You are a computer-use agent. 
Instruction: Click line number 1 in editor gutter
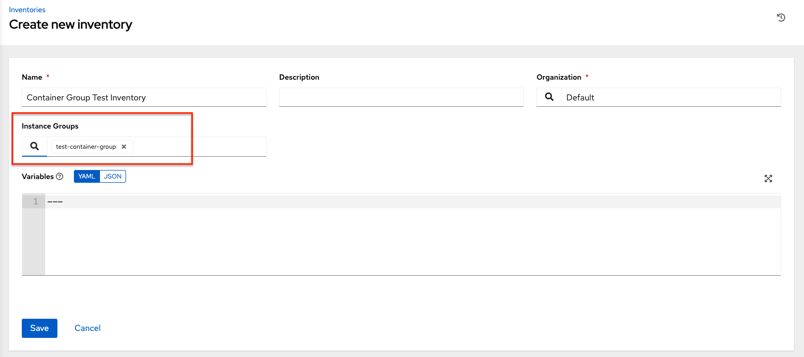coord(35,202)
